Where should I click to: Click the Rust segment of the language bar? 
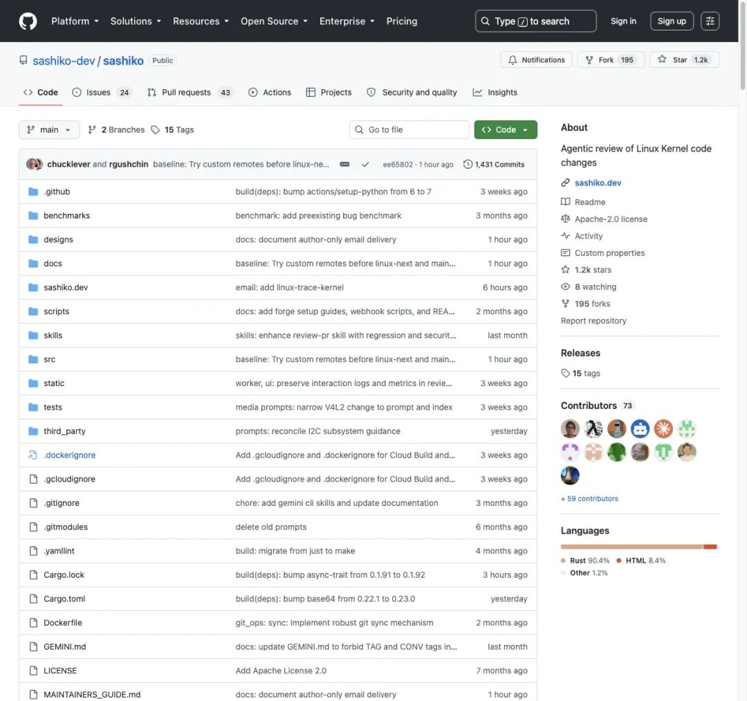[x=631, y=547]
